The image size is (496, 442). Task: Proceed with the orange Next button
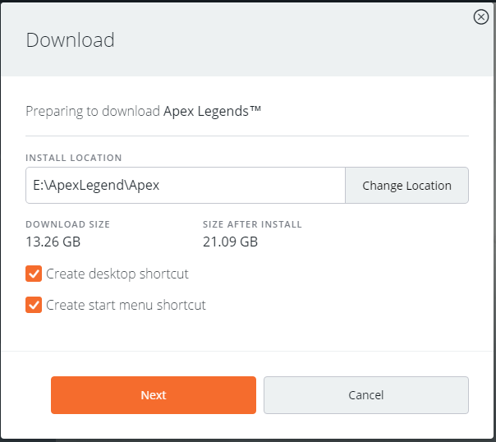[154, 395]
